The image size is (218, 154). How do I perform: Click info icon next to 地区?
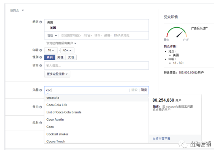click(41, 22)
